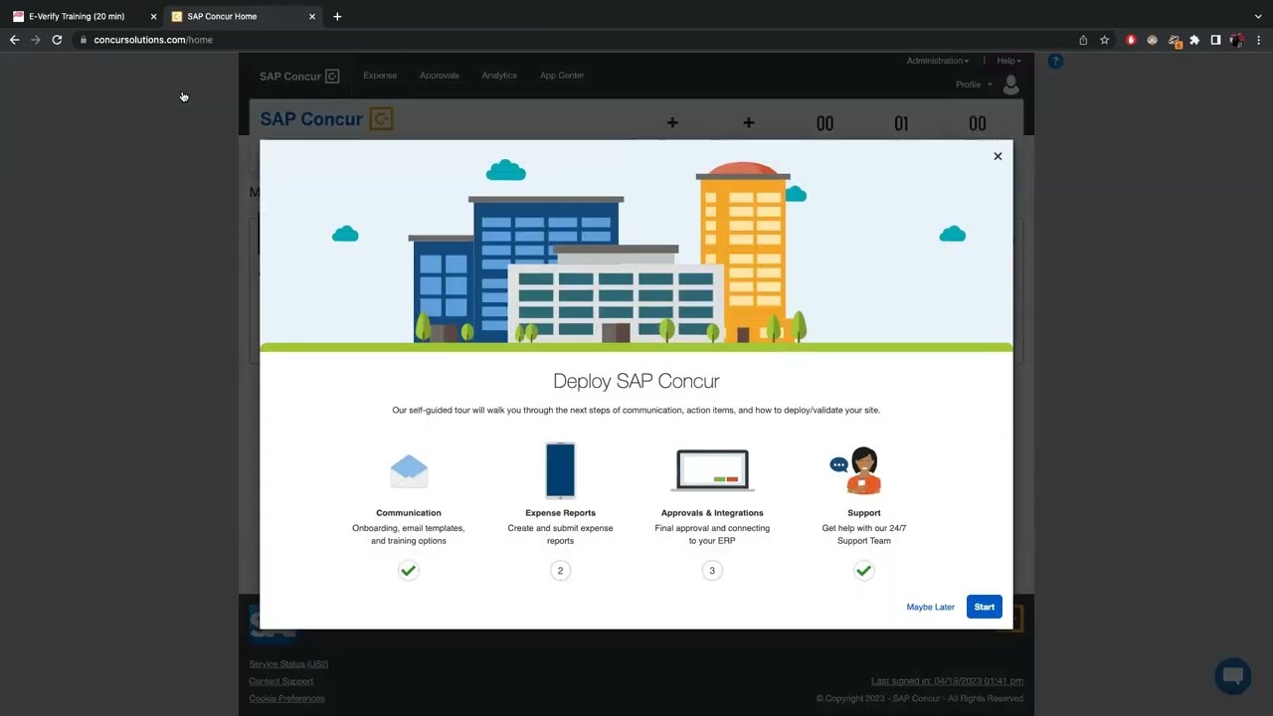Go forward in browser history
Viewport: 1273px width, 716px height.
click(x=36, y=40)
